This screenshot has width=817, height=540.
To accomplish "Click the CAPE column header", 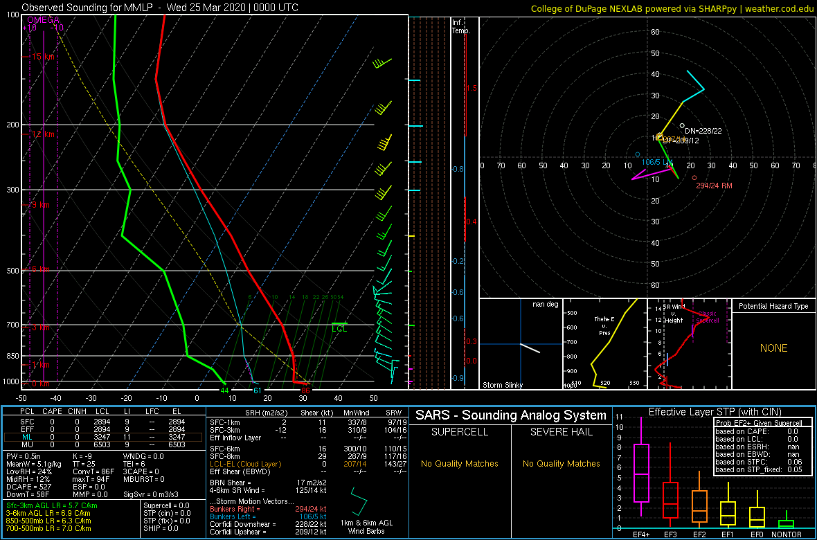I will click(52, 413).
